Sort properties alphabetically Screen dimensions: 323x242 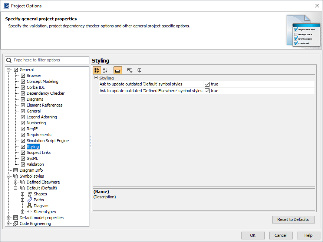(x=105, y=70)
